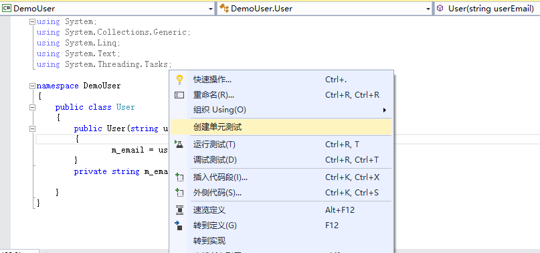
Task: Click the text 'using System.Linq;'
Action: [x=78, y=43]
